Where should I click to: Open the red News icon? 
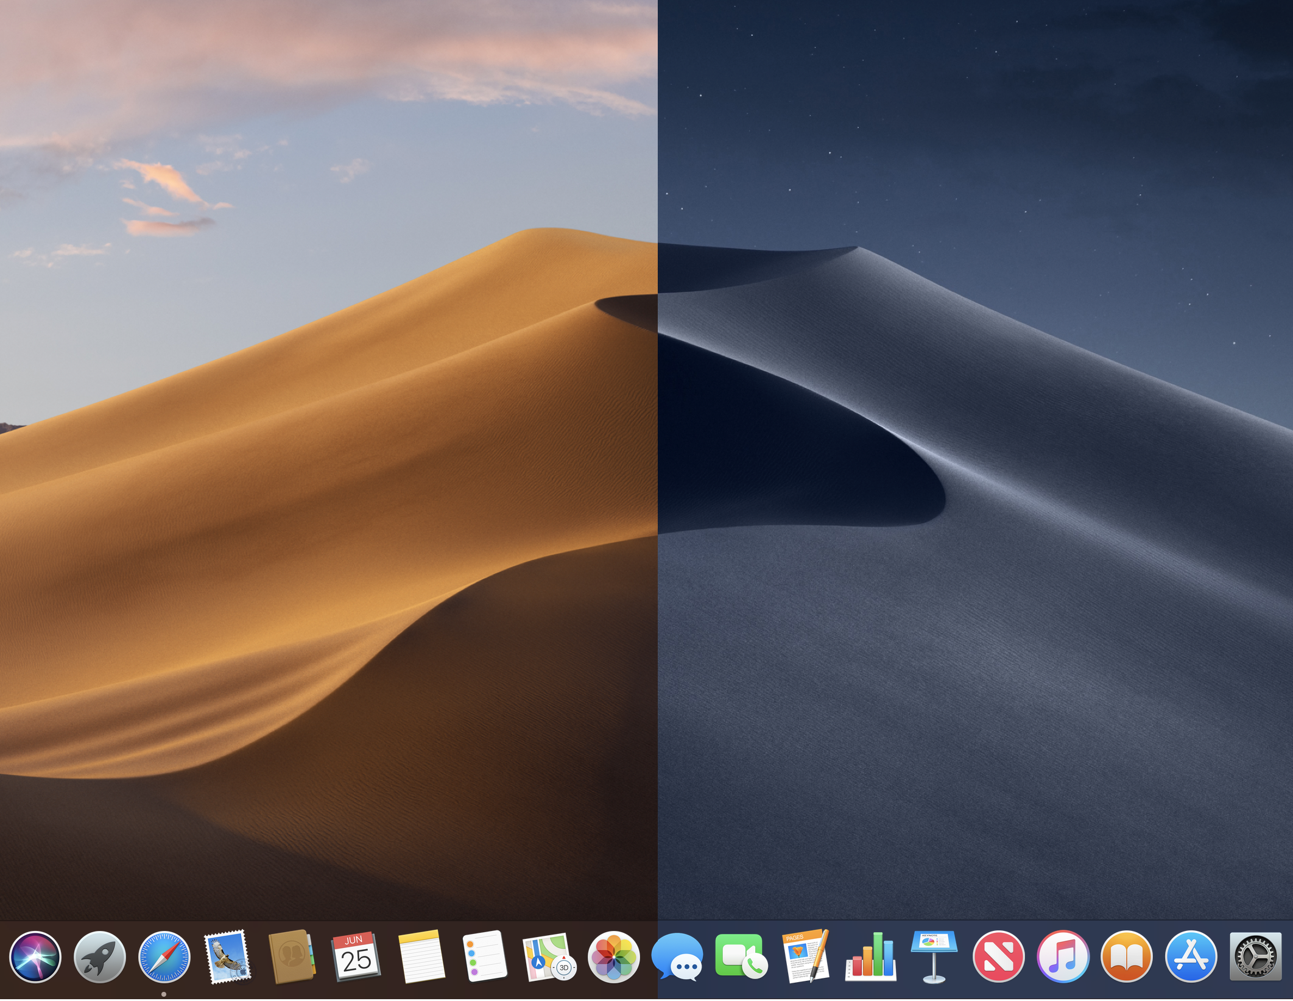point(999,957)
